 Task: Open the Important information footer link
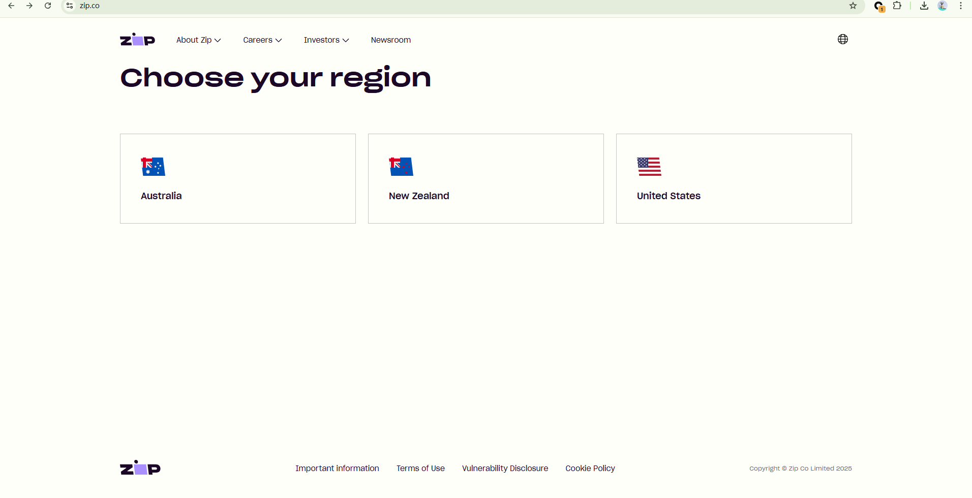tap(337, 469)
